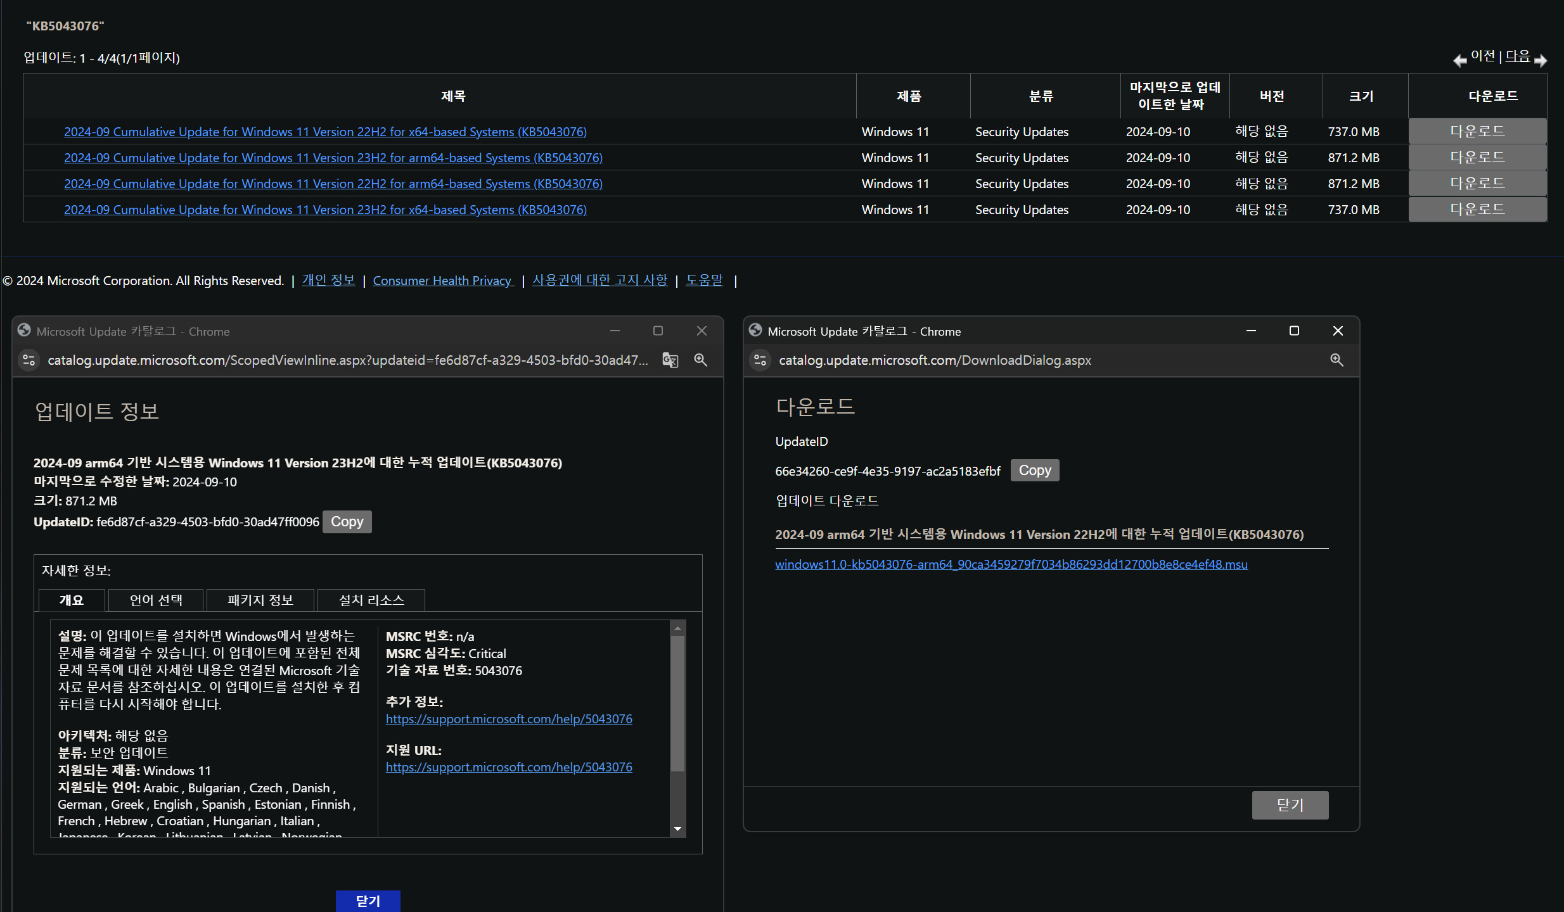Click globe favicon of download dialog window
Viewport: 1564px width, 912px height.
point(755,331)
